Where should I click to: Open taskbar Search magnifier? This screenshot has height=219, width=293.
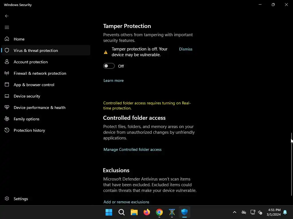tap(121, 212)
